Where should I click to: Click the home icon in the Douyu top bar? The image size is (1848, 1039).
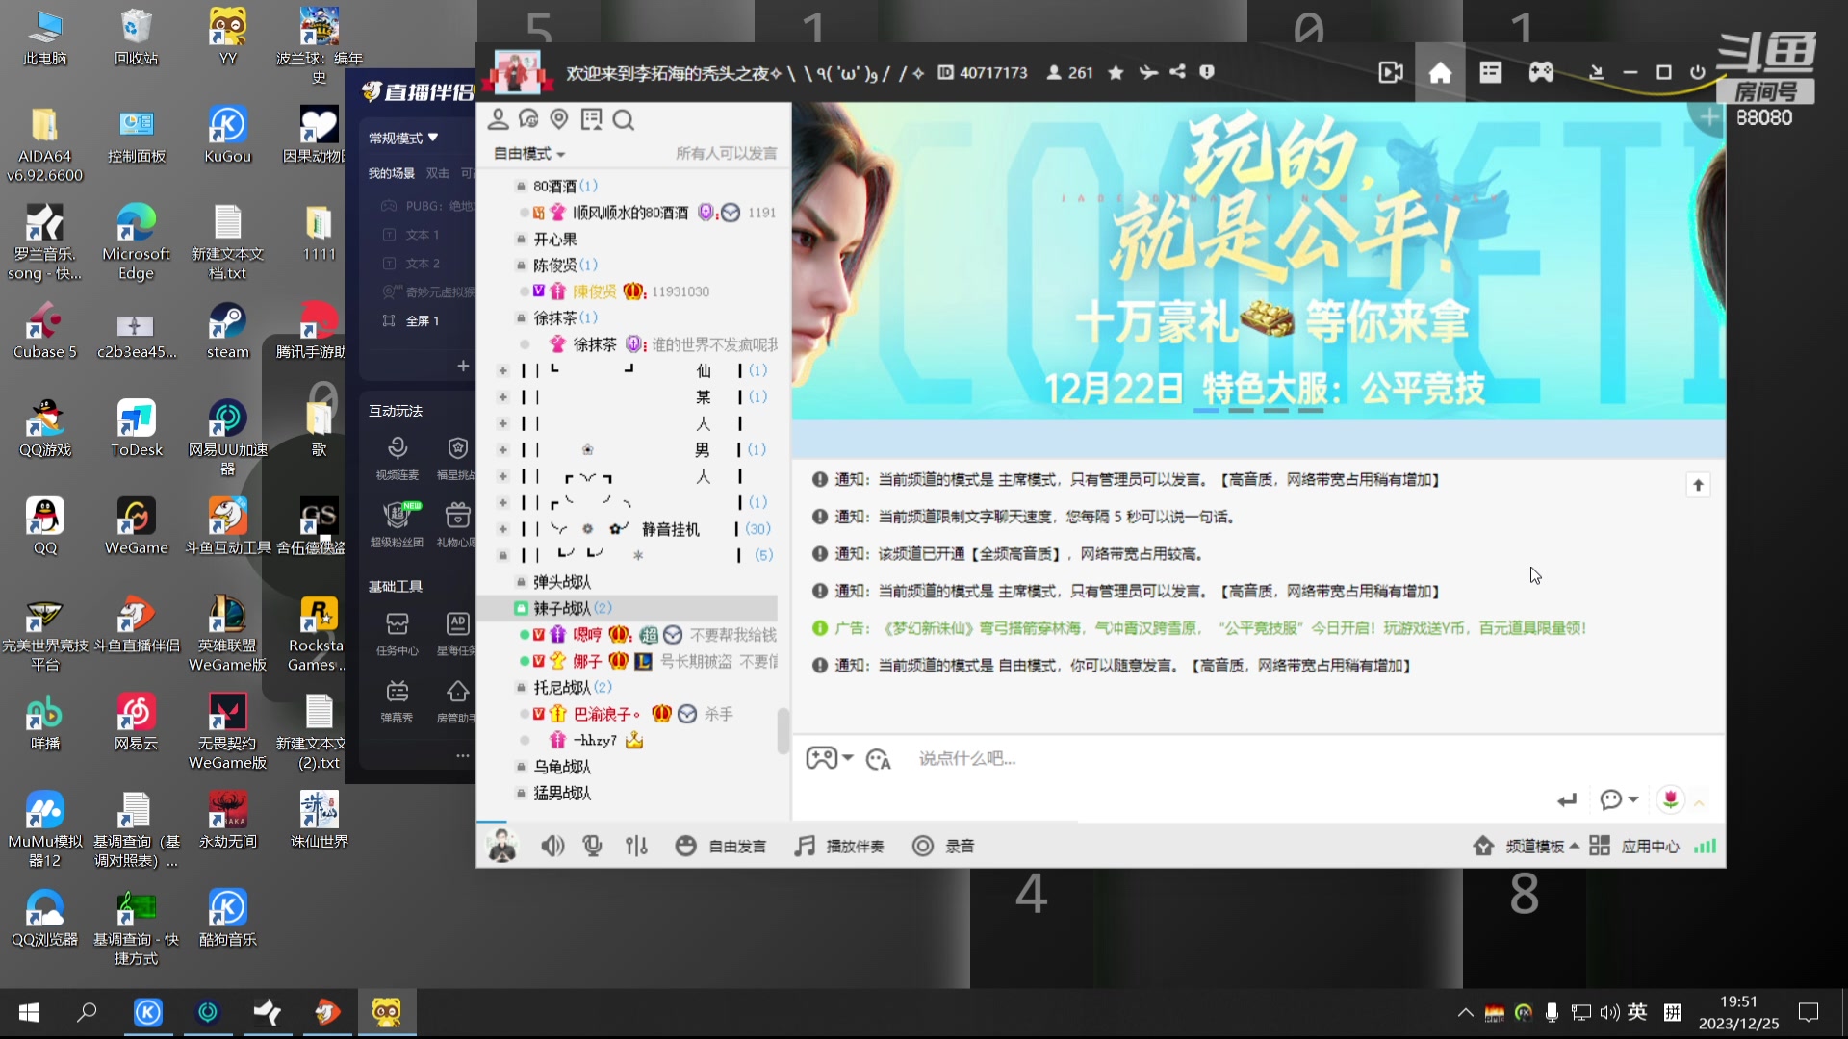pyautogui.click(x=1440, y=72)
